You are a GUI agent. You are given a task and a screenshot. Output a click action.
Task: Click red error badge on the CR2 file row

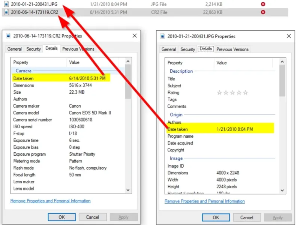point(263,12)
